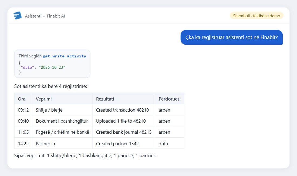
Task: Click the "date" JSON key
Action: pos(28,67)
